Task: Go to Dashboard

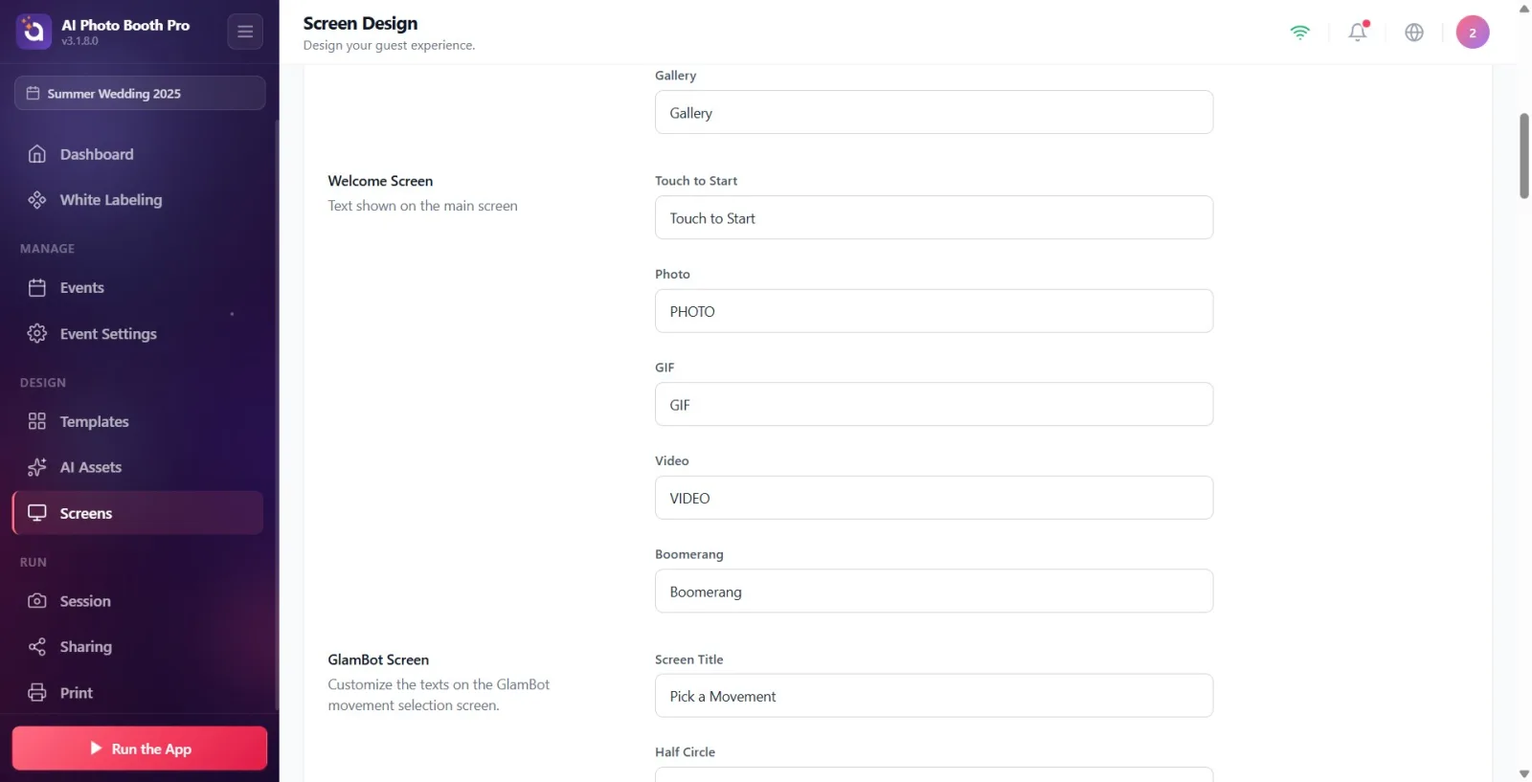Action: (x=138, y=154)
